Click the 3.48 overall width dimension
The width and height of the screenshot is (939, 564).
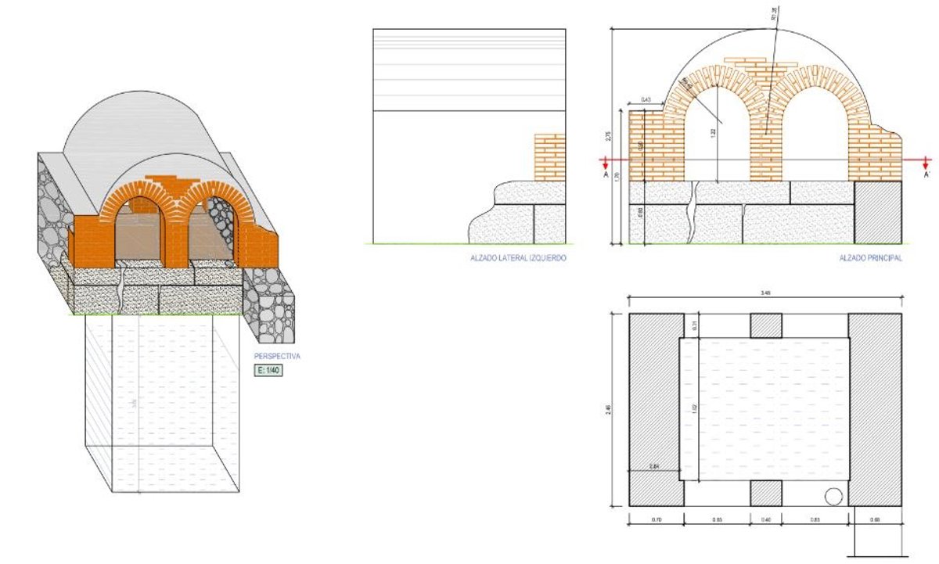tap(765, 293)
